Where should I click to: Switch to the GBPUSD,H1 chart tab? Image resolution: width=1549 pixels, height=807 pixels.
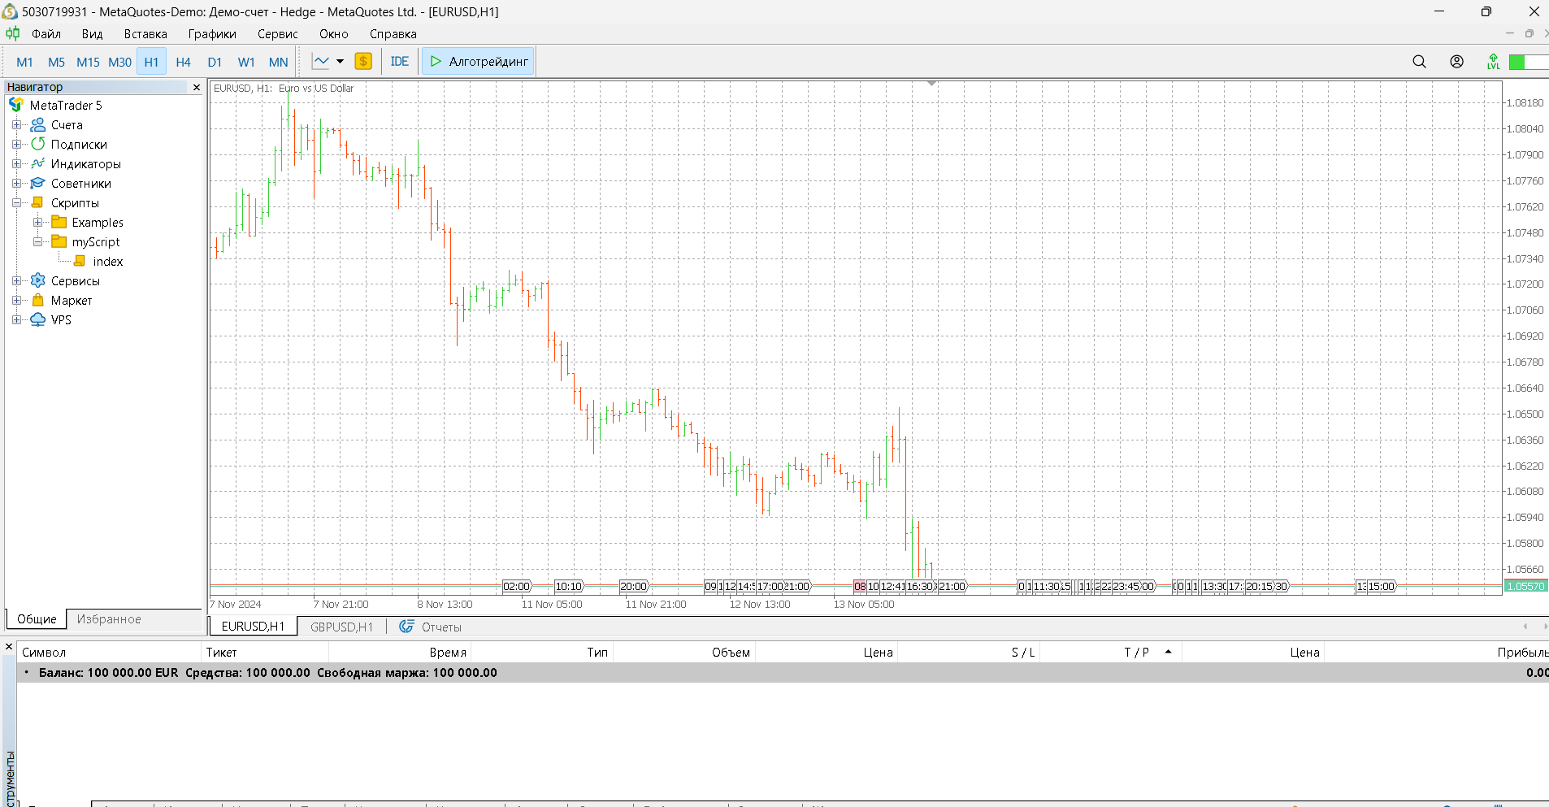(341, 627)
